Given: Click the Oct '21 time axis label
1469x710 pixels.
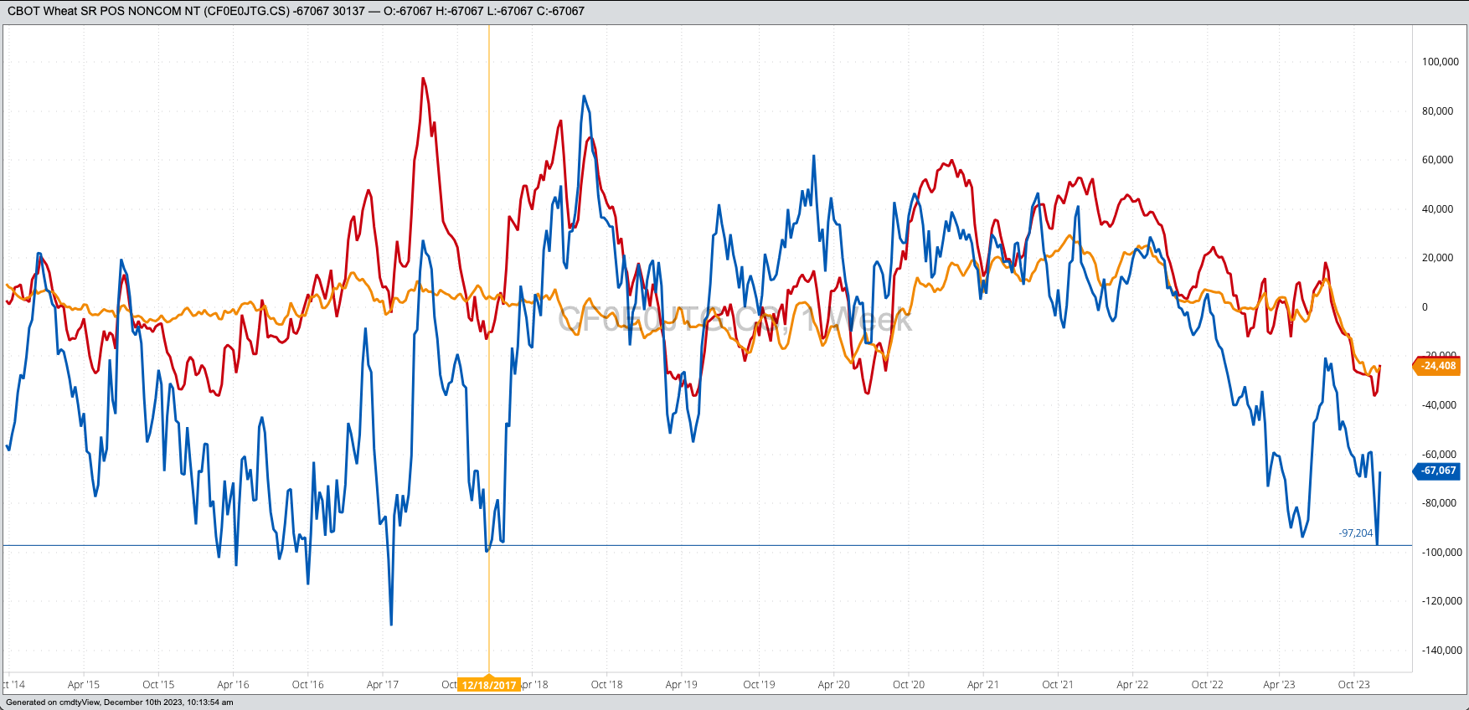Looking at the screenshot, I should 1058,685.
